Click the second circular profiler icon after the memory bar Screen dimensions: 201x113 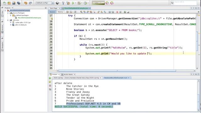tap(112, 3)
